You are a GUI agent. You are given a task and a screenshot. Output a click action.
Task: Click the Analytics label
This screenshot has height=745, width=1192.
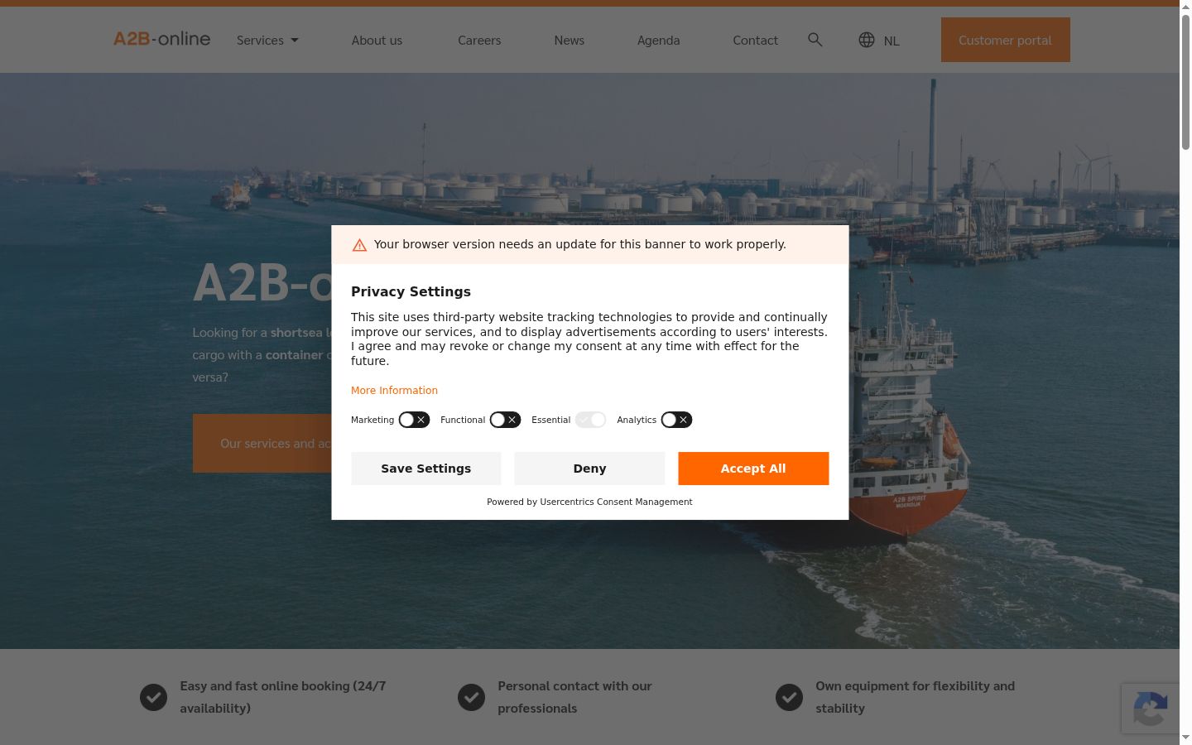point(637,420)
